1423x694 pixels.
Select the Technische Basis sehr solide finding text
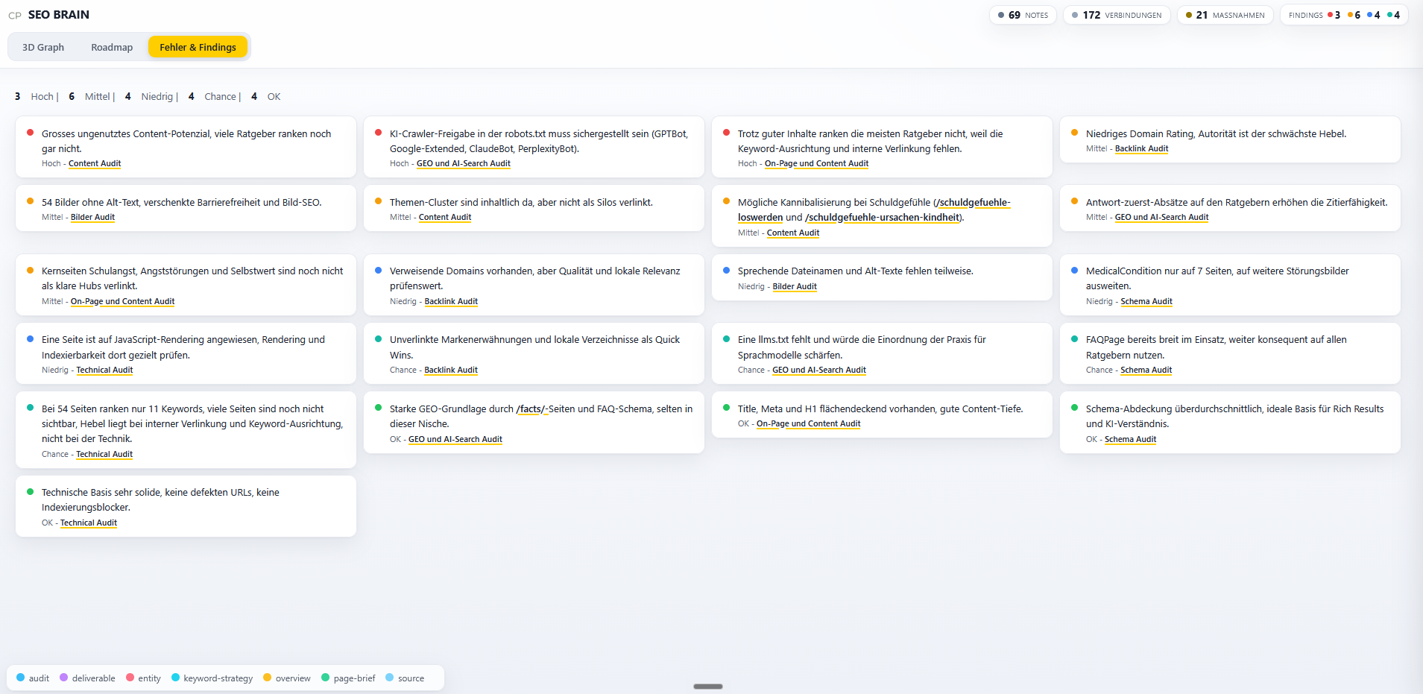160,500
